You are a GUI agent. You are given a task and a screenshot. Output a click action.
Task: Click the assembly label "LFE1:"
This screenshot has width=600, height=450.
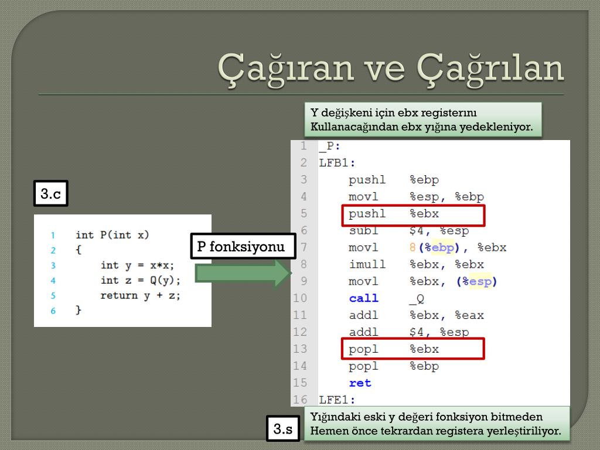click(337, 400)
